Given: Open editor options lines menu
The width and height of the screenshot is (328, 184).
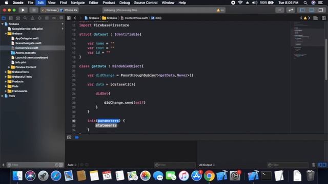Looking at the screenshot, I should click(316, 18).
